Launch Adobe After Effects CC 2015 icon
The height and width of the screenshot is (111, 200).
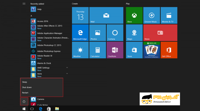33,27
